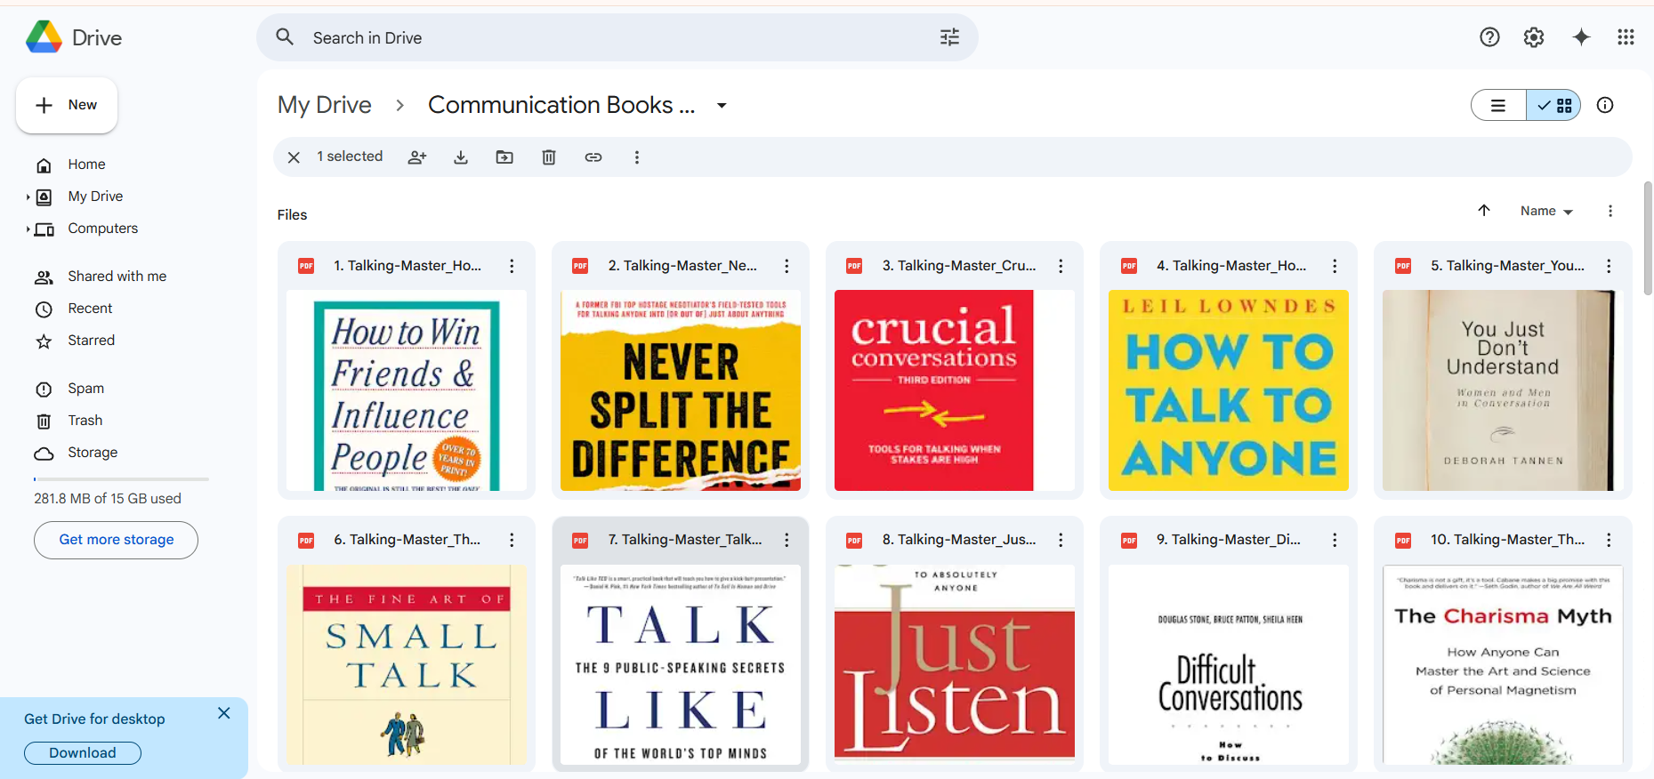
Task: Dismiss Get Drive for desktop banner
Action: click(x=224, y=713)
